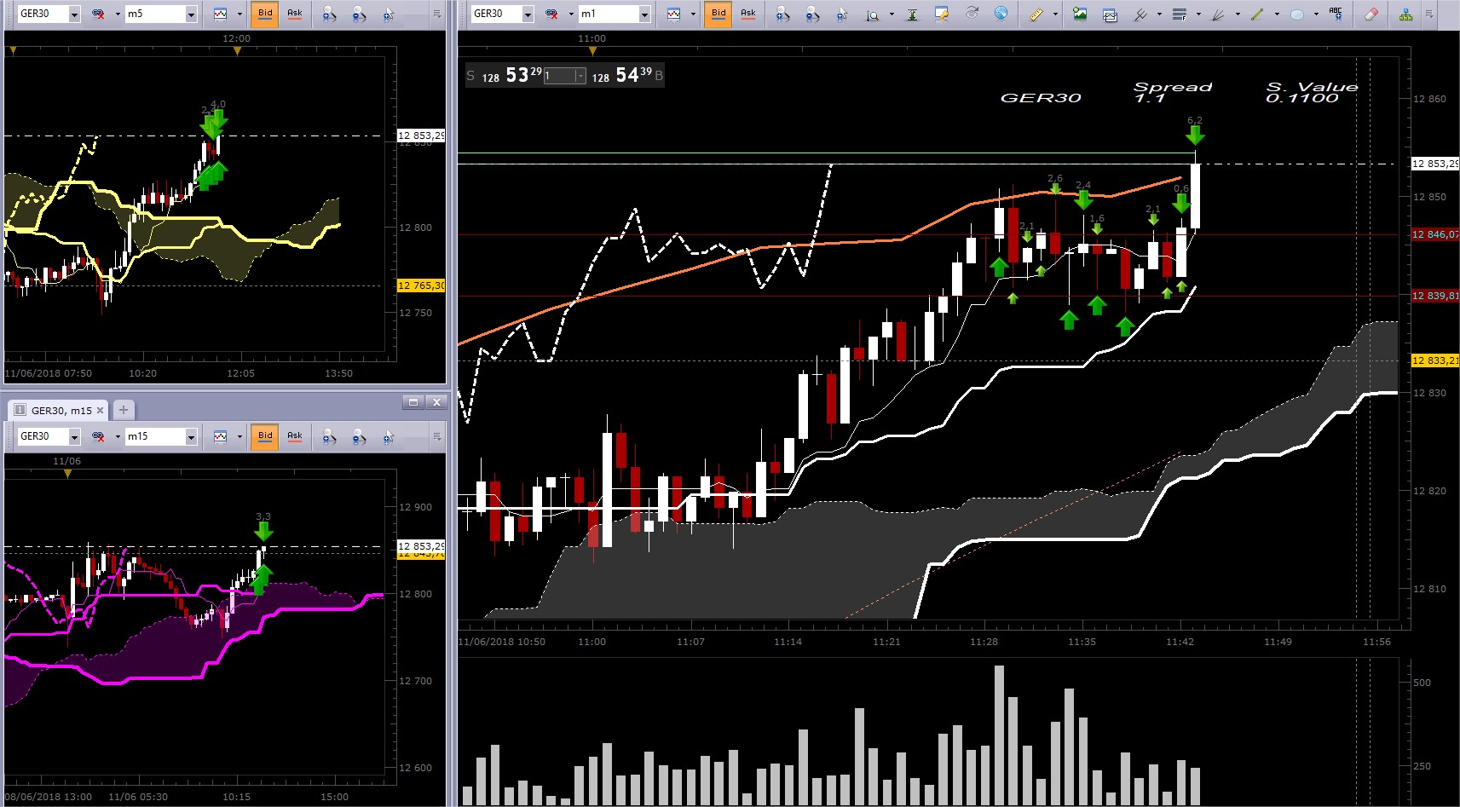The height and width of the screenshot is (807, 1460).
Task: Toggle Bid price in m5 chart
Action: click(265, 14)
